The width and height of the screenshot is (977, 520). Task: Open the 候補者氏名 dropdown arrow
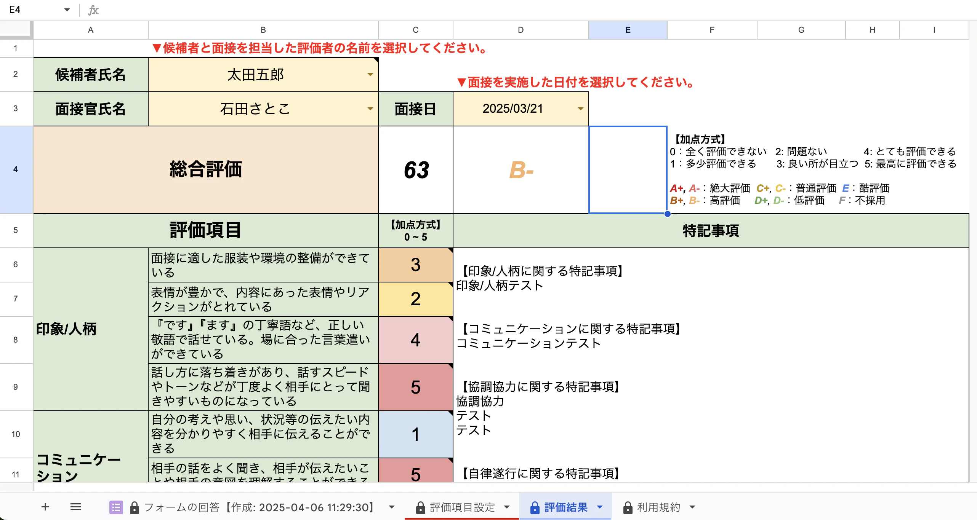coord(370,75)
